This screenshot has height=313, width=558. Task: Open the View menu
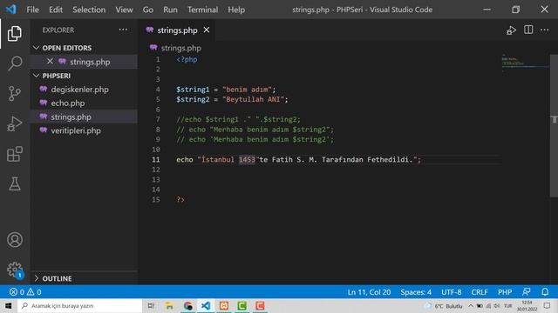pyautogui.click(x=124, y=10)
